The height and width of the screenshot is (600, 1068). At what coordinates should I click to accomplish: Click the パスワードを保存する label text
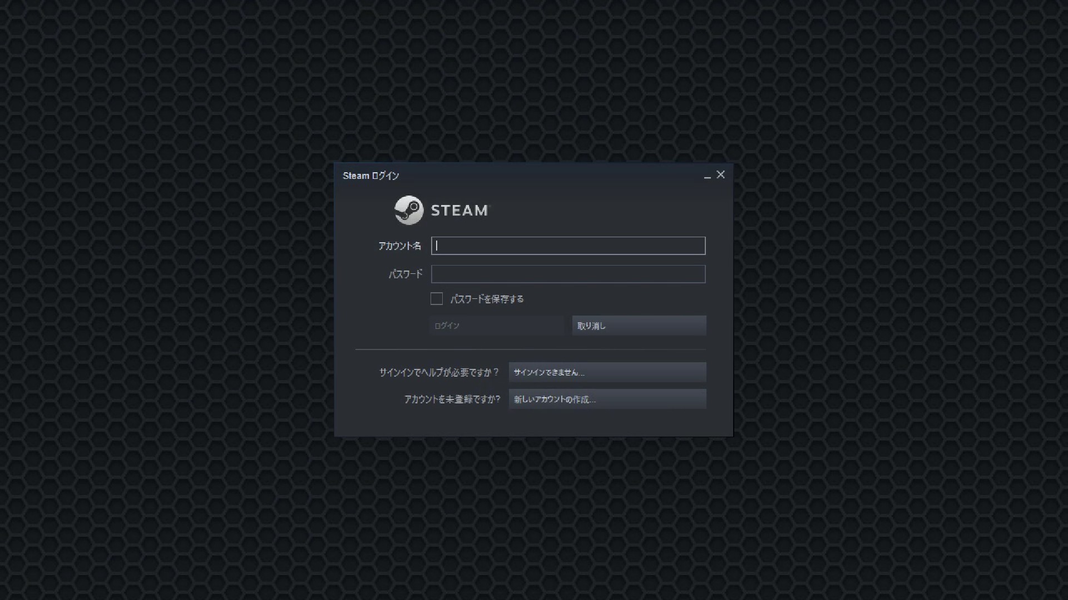[x=487, y=299]
